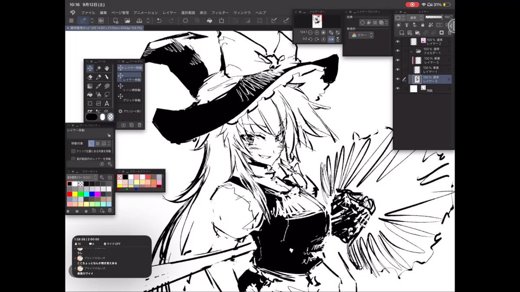Open 基本標準カラーのコピー color set dropdown

tap(82, 177)
